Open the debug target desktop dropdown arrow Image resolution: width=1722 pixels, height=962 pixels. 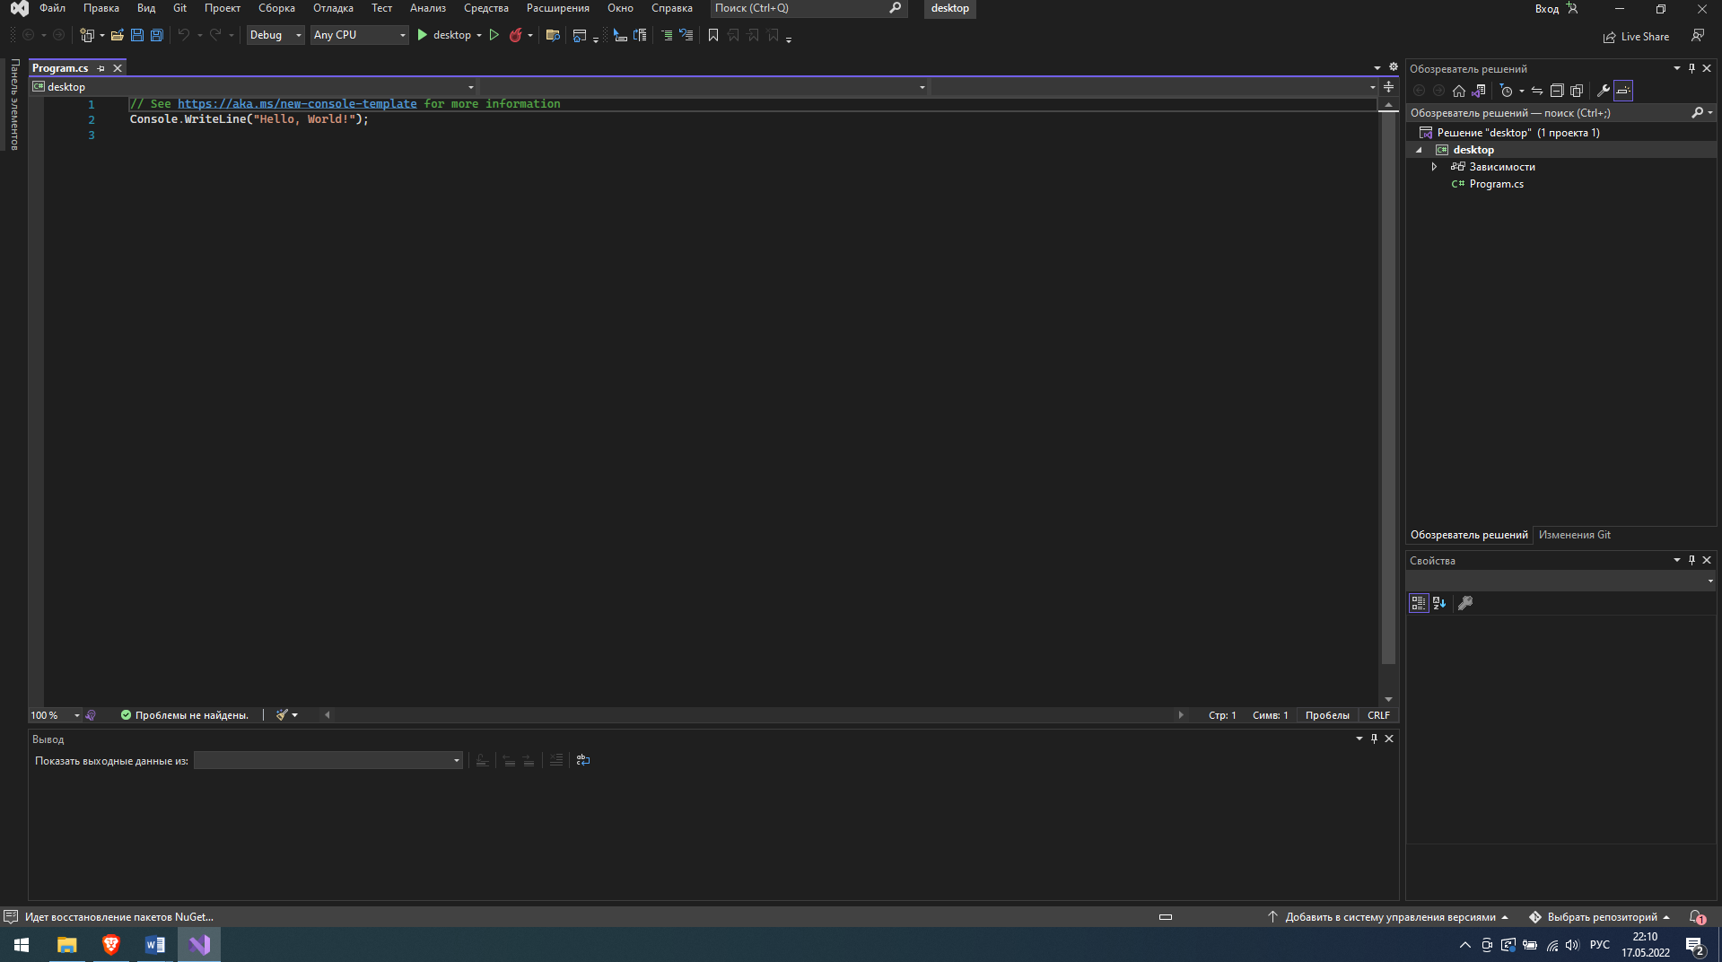pos(479,35)
